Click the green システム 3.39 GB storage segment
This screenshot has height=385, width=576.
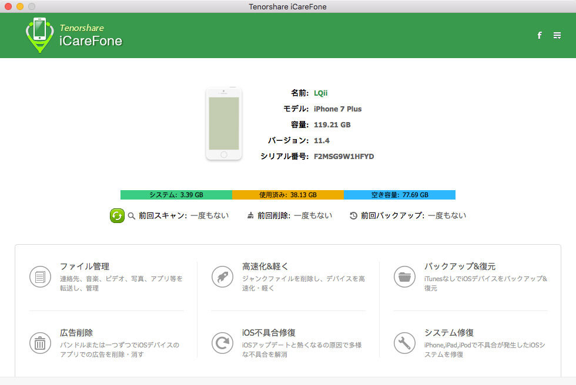point(176,195)
